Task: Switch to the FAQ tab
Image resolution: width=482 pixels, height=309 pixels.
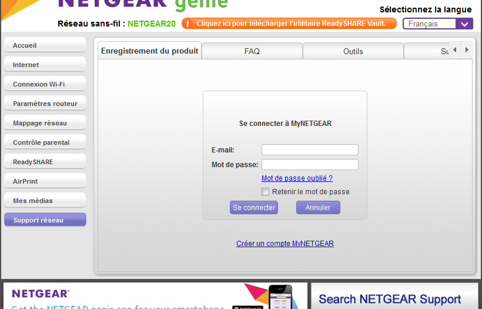Action: (252, 51)
